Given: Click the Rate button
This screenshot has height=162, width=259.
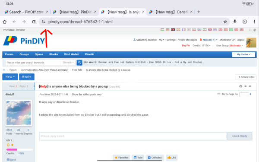Looking at the screenshot, I should click(x=138, y=158).
